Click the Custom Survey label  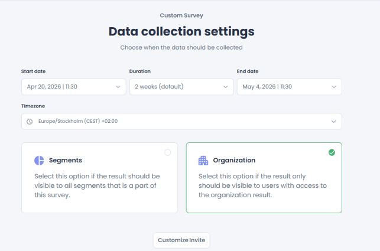point(181,15)
